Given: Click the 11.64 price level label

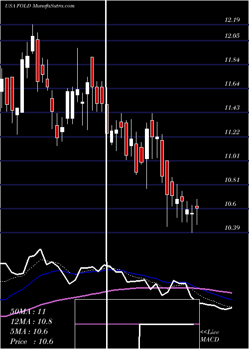Looking at the screenshot, I should pyautogui.click(x=232, y=84).
